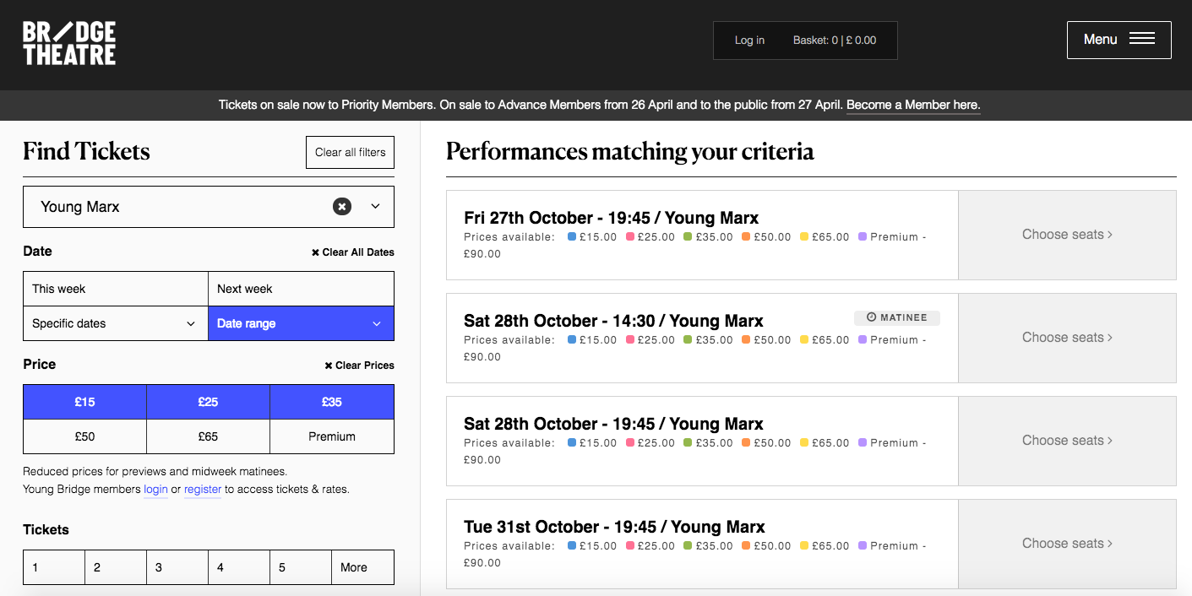Click Clear All Dates link

(352, 252)
